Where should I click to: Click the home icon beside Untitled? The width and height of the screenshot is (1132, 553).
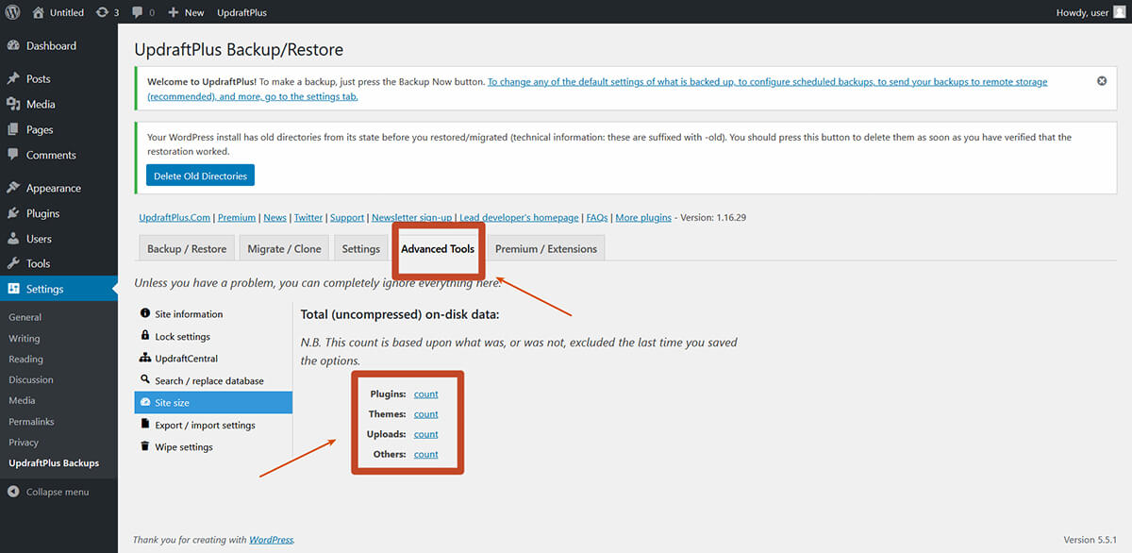coord(38,12)
